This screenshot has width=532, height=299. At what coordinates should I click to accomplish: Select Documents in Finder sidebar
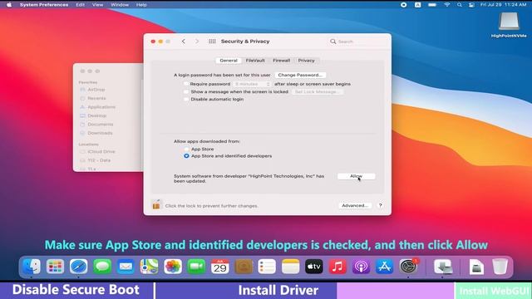coord(100,125)
